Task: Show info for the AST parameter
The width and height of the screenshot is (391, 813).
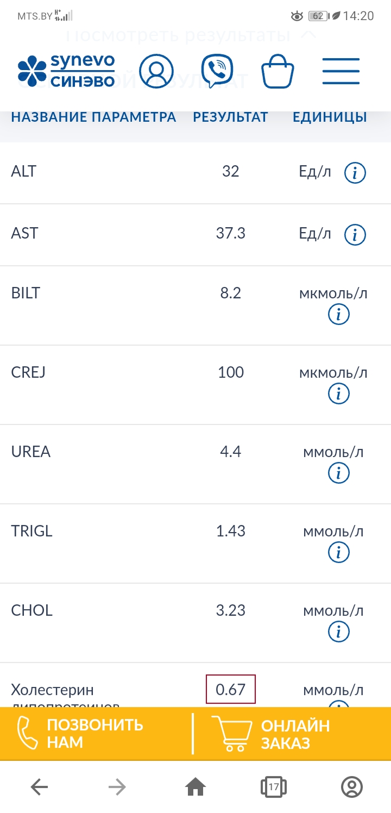Action: coord(355,235)
